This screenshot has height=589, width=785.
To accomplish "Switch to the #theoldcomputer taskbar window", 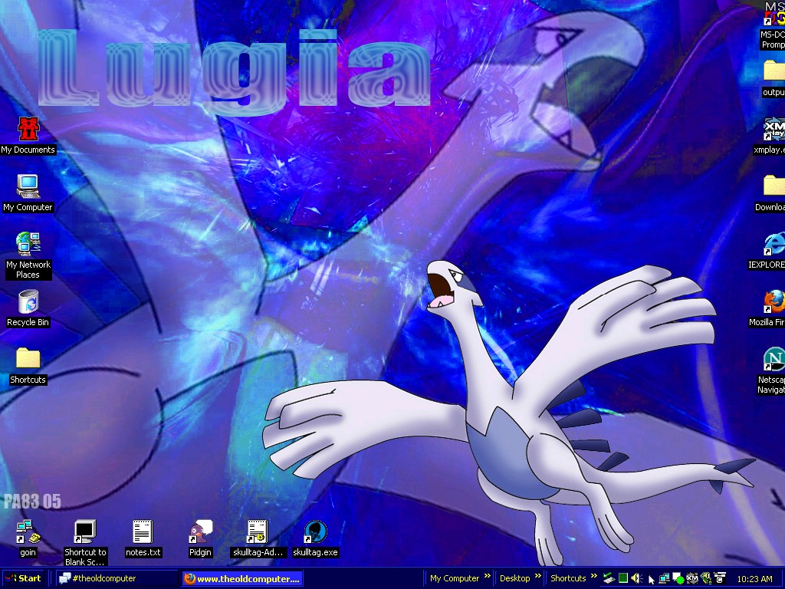I will [115, 578].
